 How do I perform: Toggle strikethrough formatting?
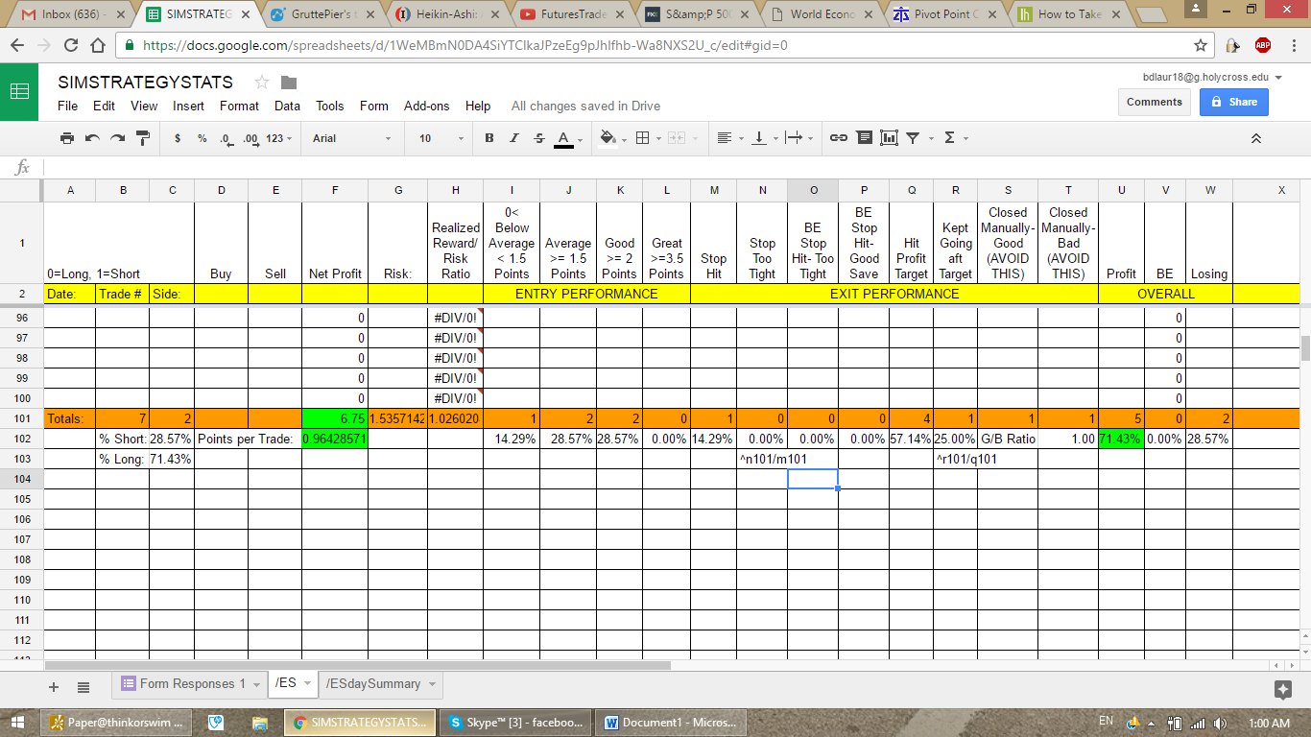539,138
